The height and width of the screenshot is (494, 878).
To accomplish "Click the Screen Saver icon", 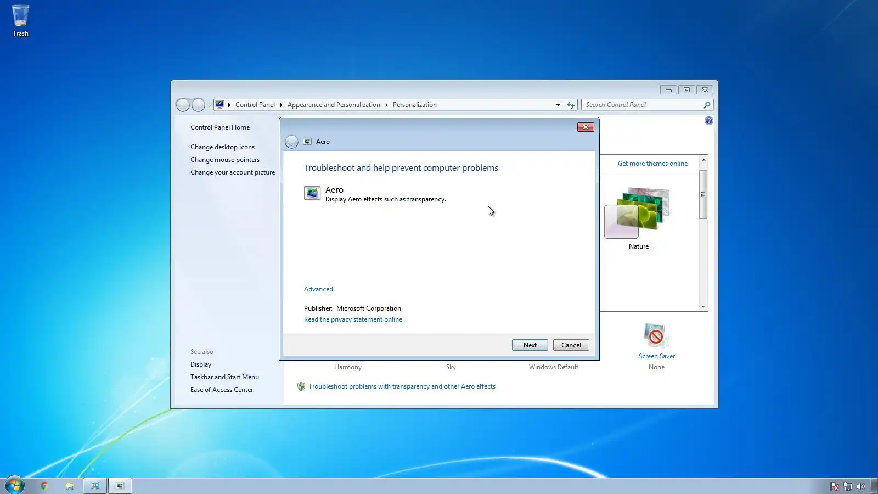I will tap(656, 335).
